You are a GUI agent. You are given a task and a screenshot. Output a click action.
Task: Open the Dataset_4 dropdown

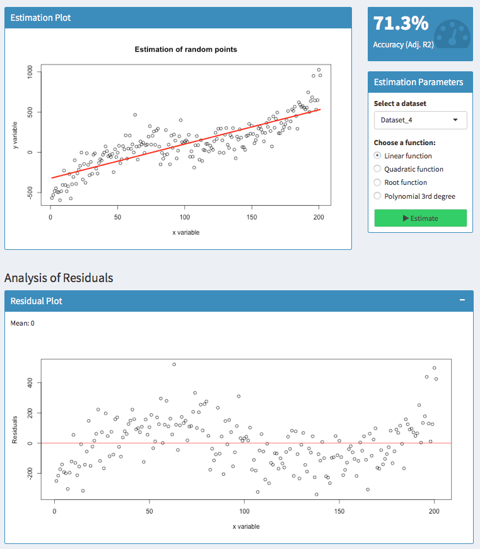pyautogui.click(x=420, y=120)
